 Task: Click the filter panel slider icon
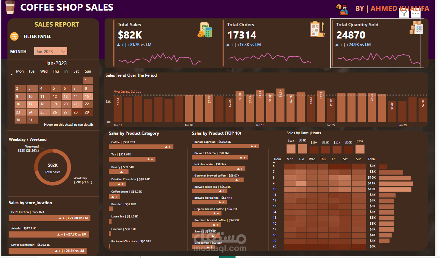tap(14, 36)
